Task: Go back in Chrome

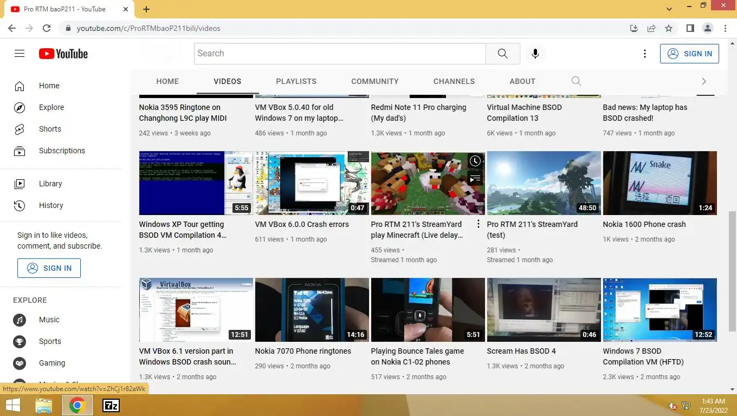Action: tap(12, 28)
